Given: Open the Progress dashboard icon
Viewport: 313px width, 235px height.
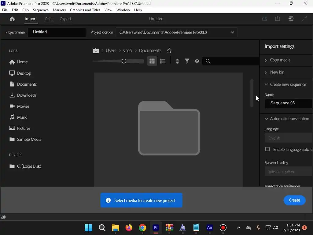Looking at the screenshot, I should 264,19.
